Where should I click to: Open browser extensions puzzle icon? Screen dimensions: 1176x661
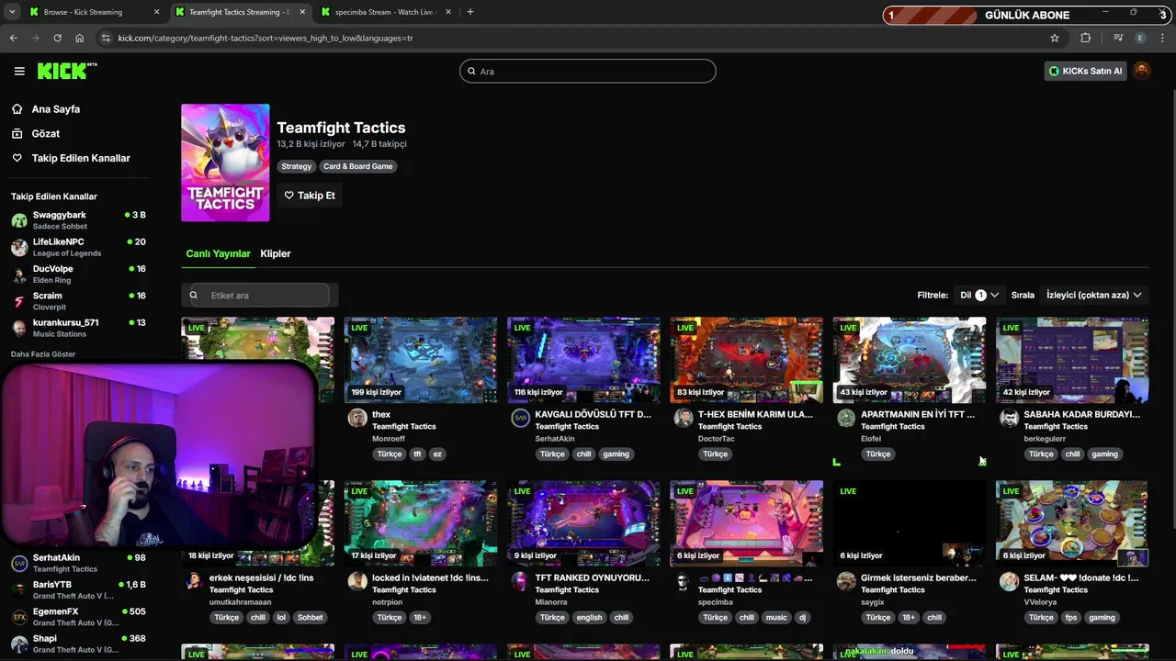point(1086,38)
